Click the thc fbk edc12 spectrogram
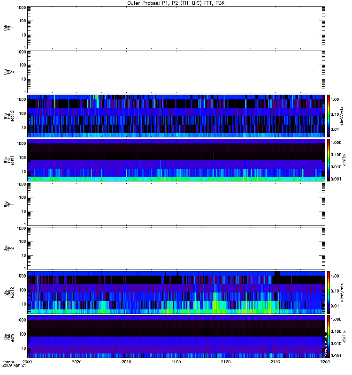This screenshot has width=352, height=375. tap(176, 292)
